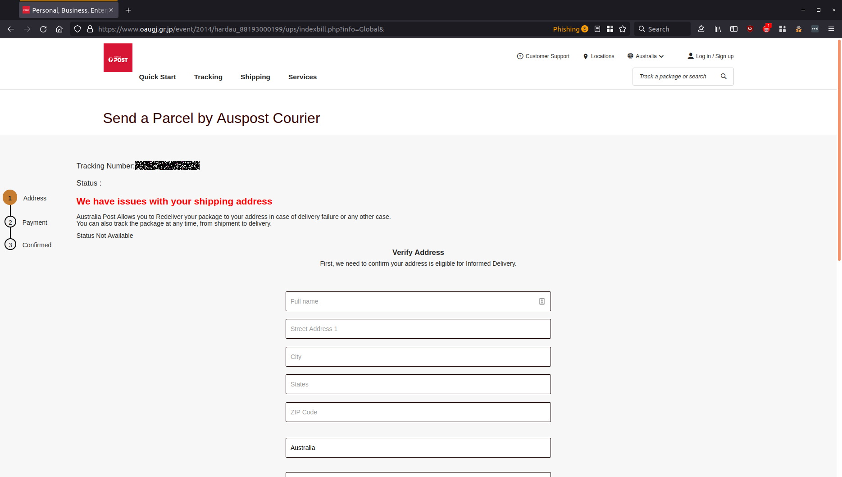Image resolution: width=842 pixels, height=477 pixels.
Task: Open the browser home page
Action: (x=59, y=29)
